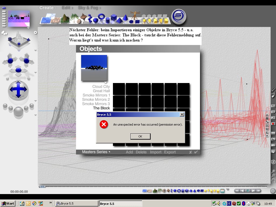Select Smoke Mirrors 3 preset

[x=96, y=104]
